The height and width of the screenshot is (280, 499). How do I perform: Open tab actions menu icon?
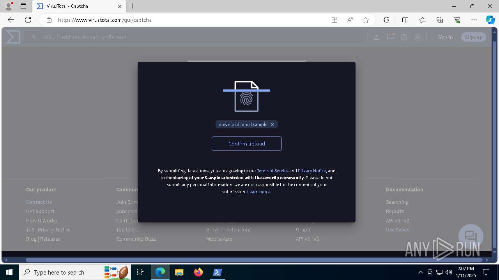(23, 6)
